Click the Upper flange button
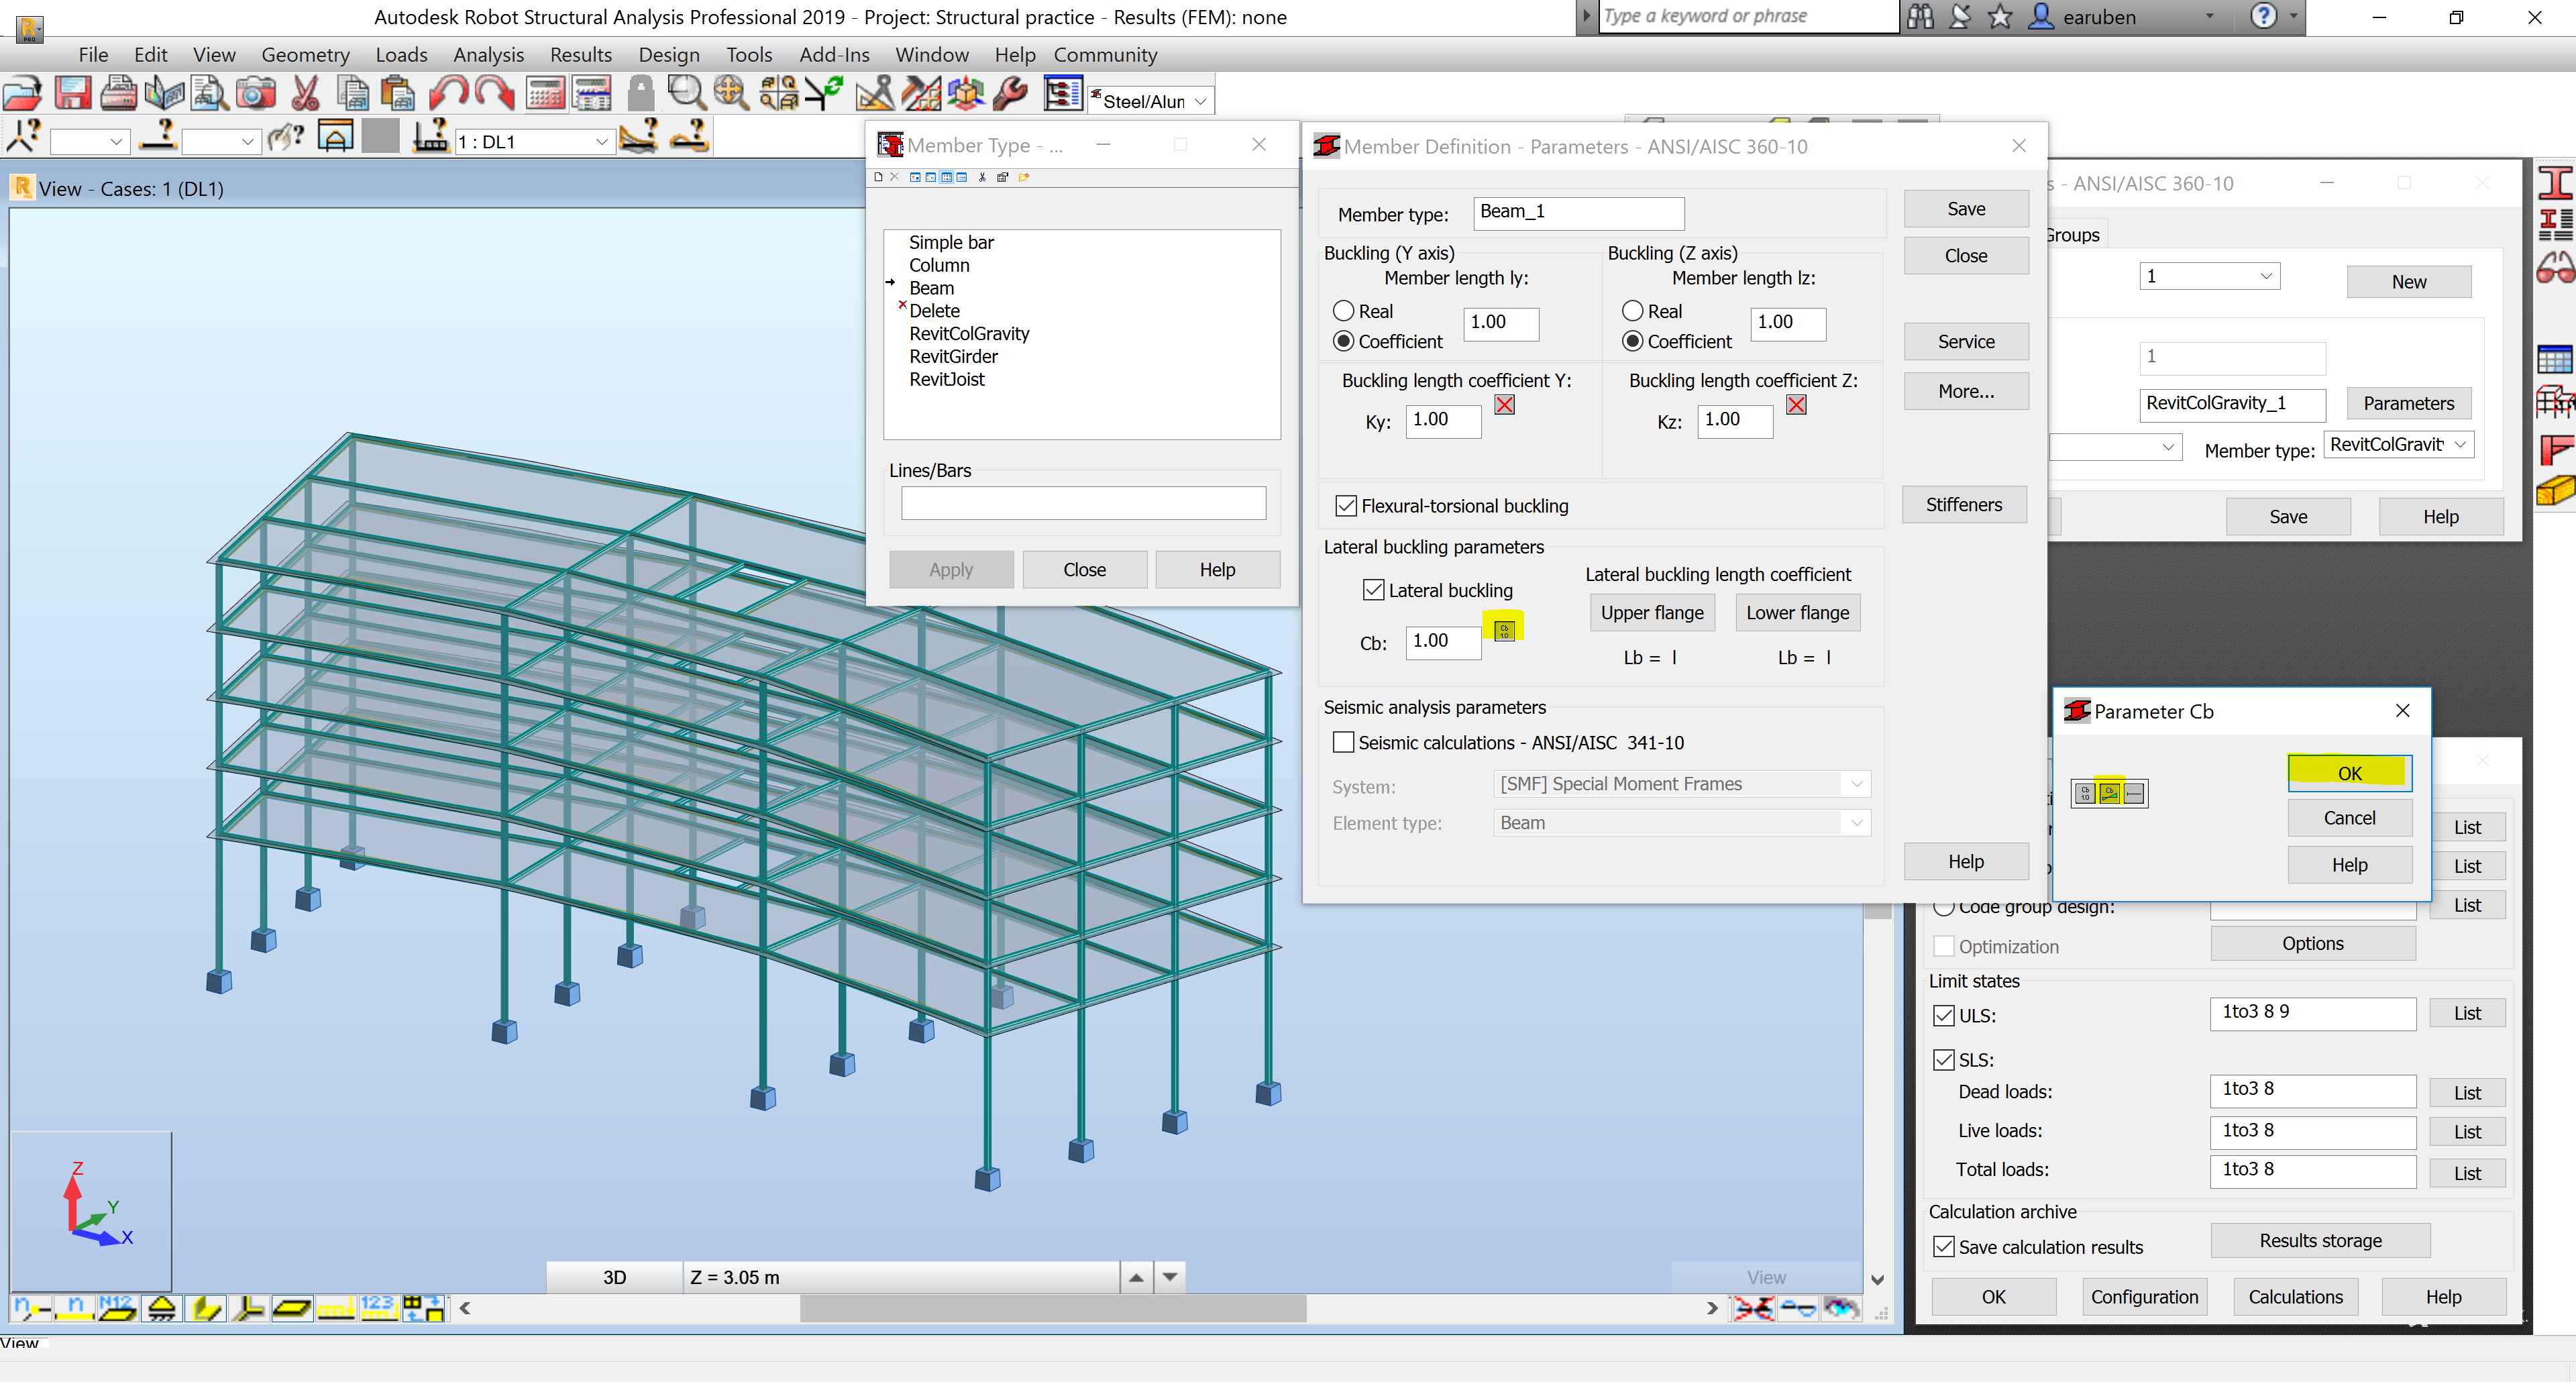 [1652, 612]
